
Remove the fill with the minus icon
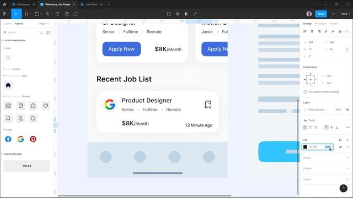[x=347, y=147]
